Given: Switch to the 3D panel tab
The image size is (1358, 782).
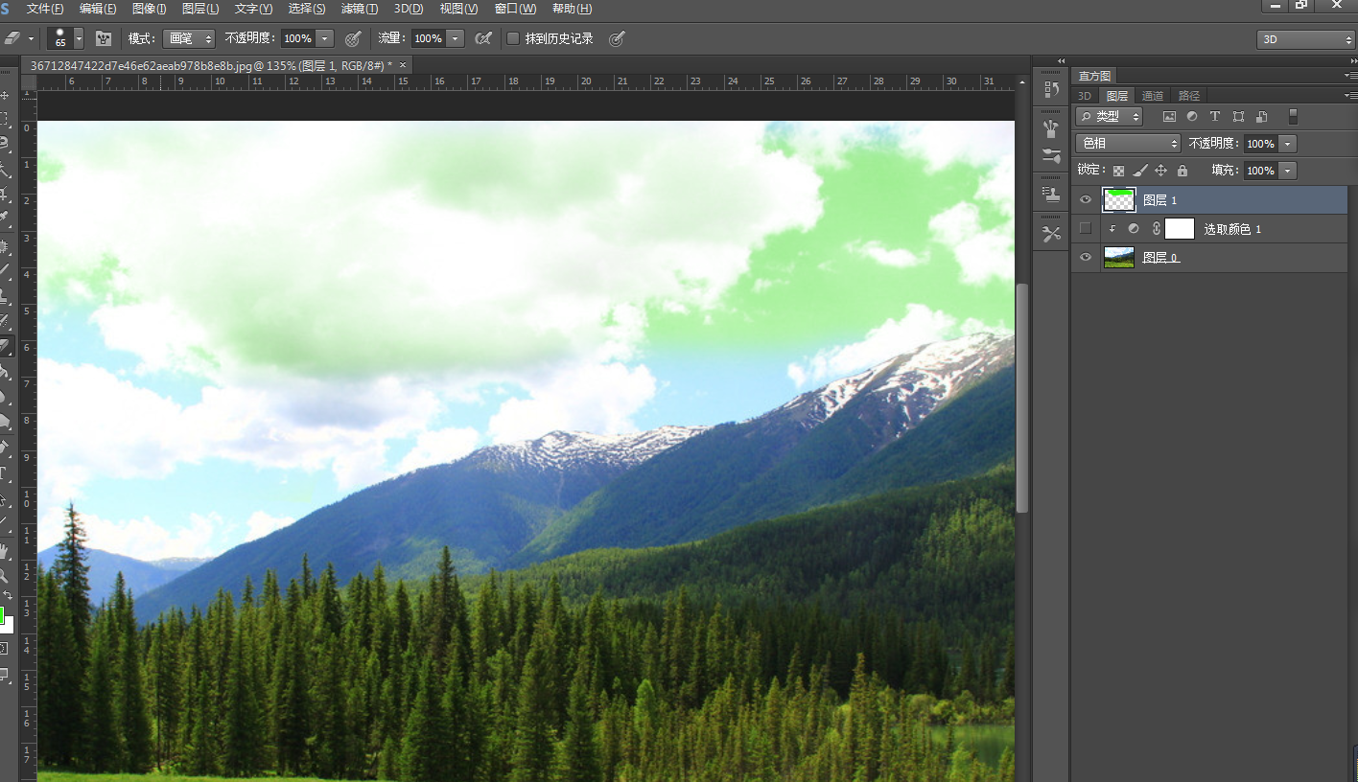Looking at the screenshot, I should pos(1085,96).
